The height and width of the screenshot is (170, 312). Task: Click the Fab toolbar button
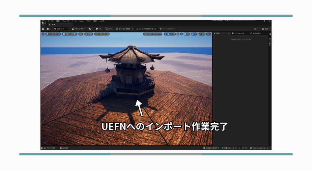(x=98, y=29)
